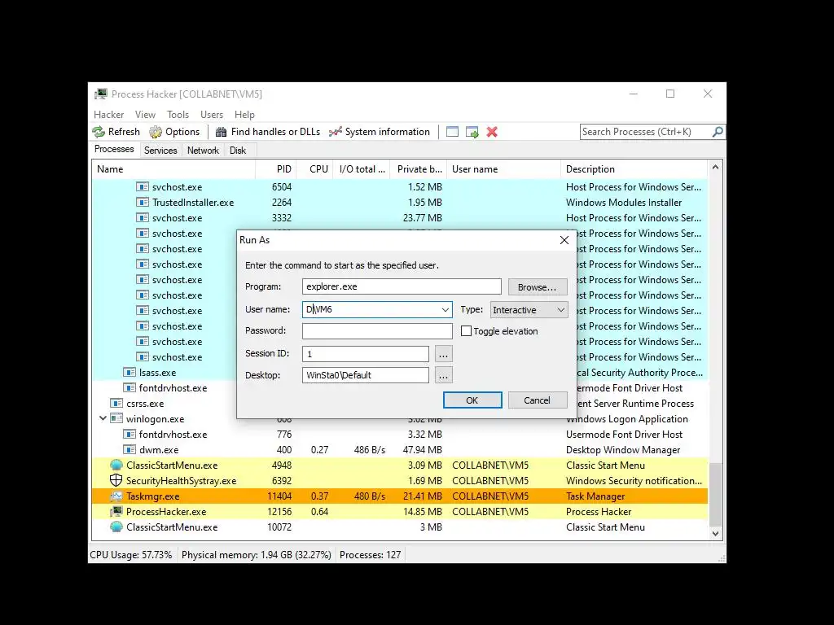The image size is (834, 625).
Task: Click Processes: 127 status entry
Action: [x=371, y=555]
